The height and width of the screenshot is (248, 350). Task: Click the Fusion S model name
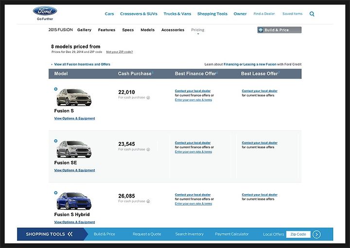pyautogui.click(x=64, y=111)
